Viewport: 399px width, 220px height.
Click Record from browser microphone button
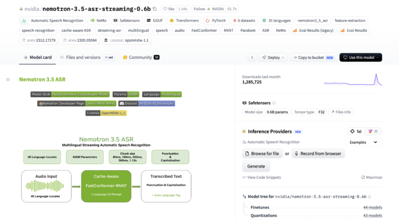tap(318, 154)
